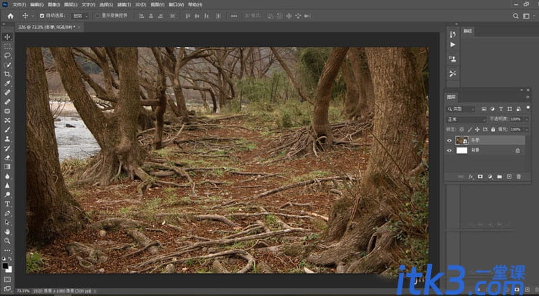
Task: Select the Hand tool
Action: (x=7, y=232)
